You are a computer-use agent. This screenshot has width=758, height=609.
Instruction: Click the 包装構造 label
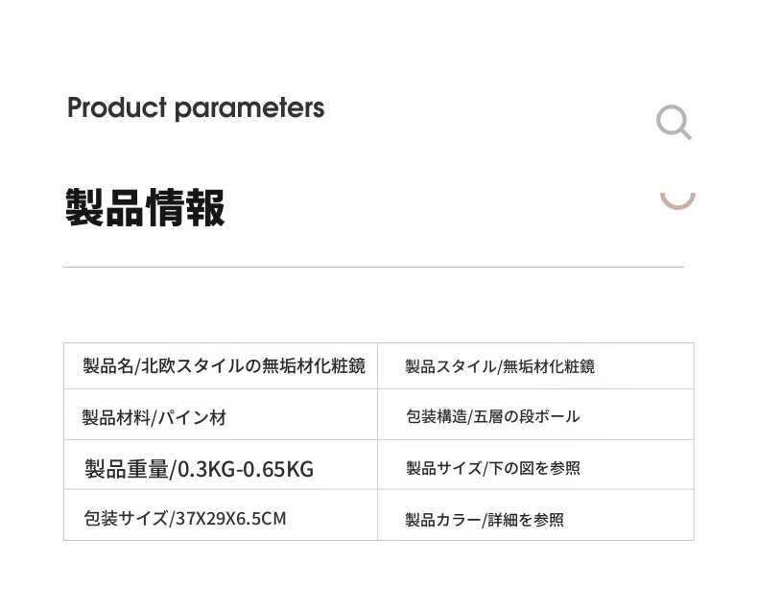tap(435, 417)
